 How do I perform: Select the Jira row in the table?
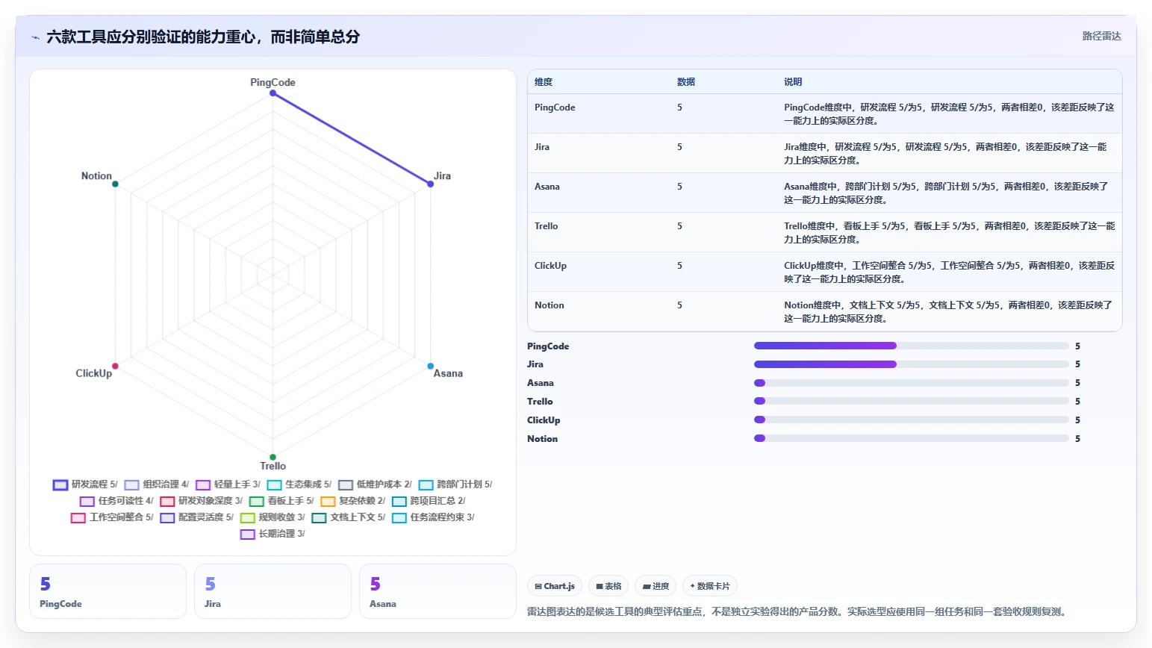point(825,153)
